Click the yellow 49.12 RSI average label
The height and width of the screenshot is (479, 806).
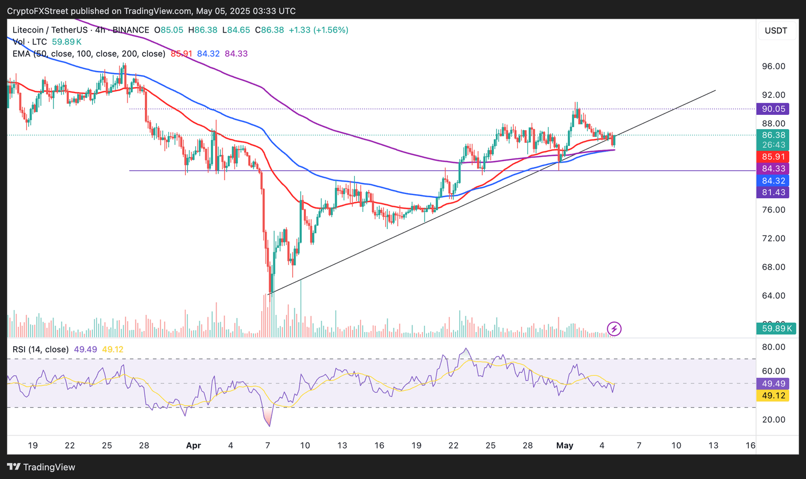pos(773,396)
